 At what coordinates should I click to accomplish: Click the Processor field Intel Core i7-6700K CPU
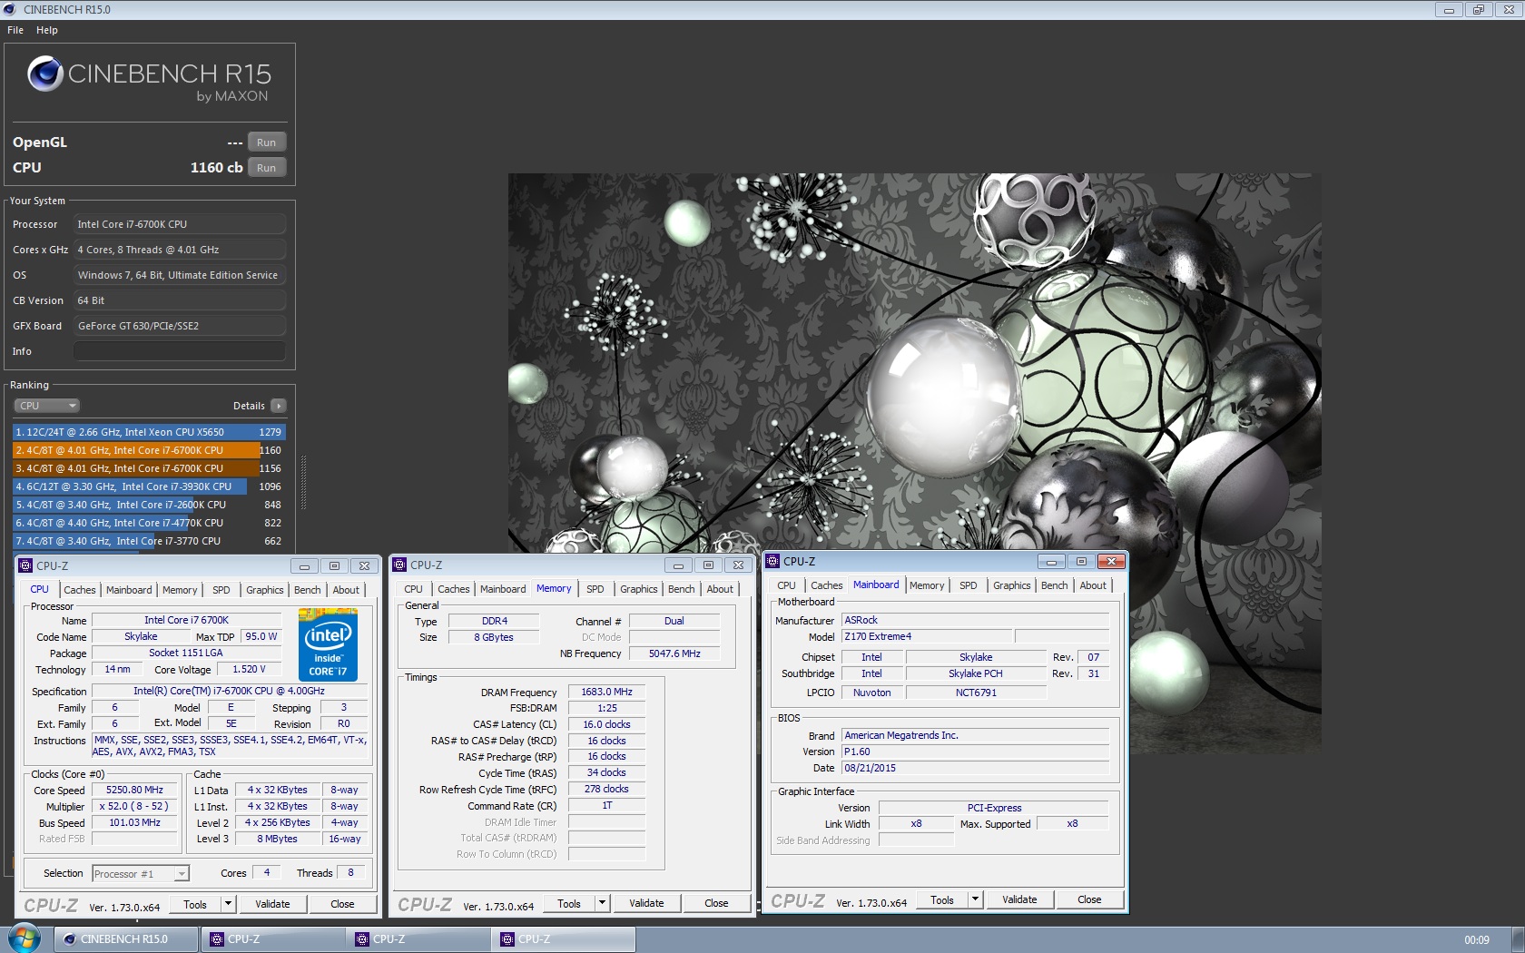[x=180, y=224]
